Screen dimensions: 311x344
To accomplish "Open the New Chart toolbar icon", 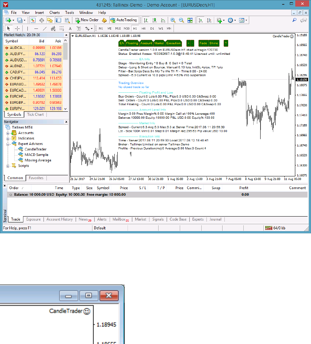I will (x=8, y=20).
